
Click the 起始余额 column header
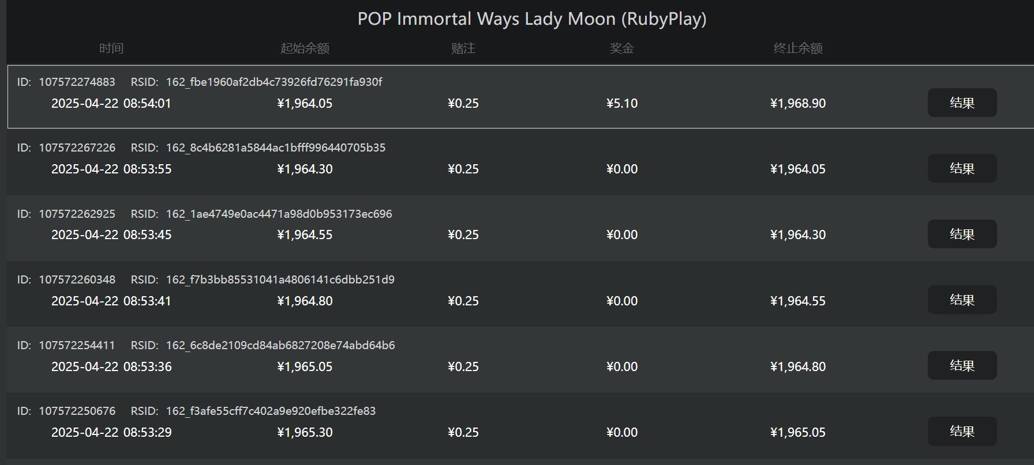point(305,48)
